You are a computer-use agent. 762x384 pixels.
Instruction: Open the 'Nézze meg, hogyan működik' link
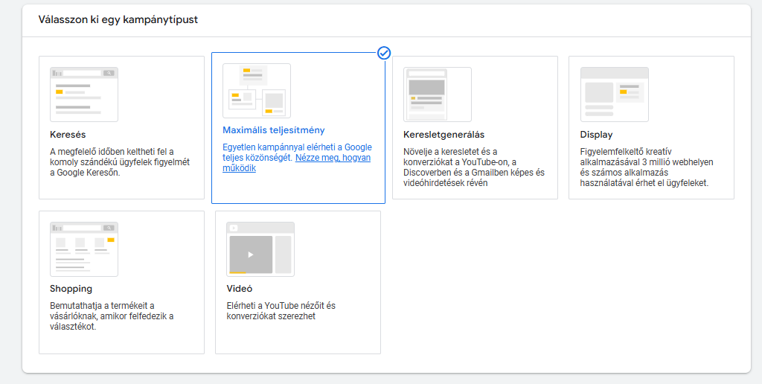coord(333,158)
